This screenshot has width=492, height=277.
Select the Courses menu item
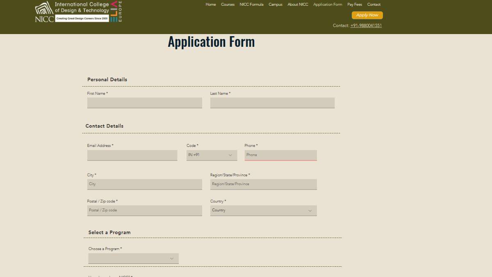(x=228, y=5)
